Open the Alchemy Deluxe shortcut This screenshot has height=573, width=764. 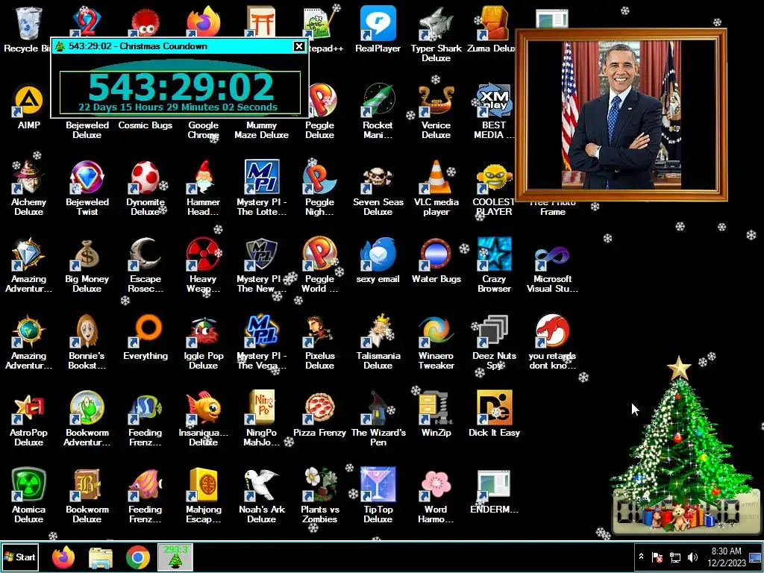point(29,187)
